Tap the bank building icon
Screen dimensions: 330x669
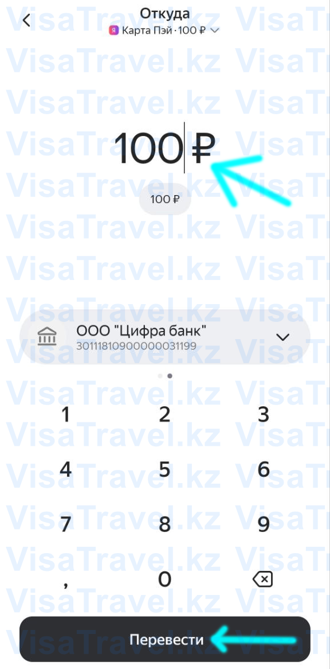point(46,337)
